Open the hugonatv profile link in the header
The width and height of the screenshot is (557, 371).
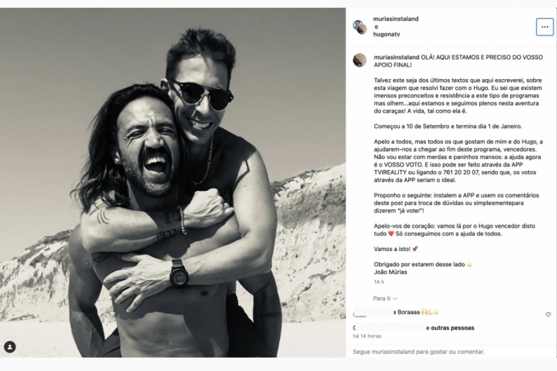coord(387,34)
